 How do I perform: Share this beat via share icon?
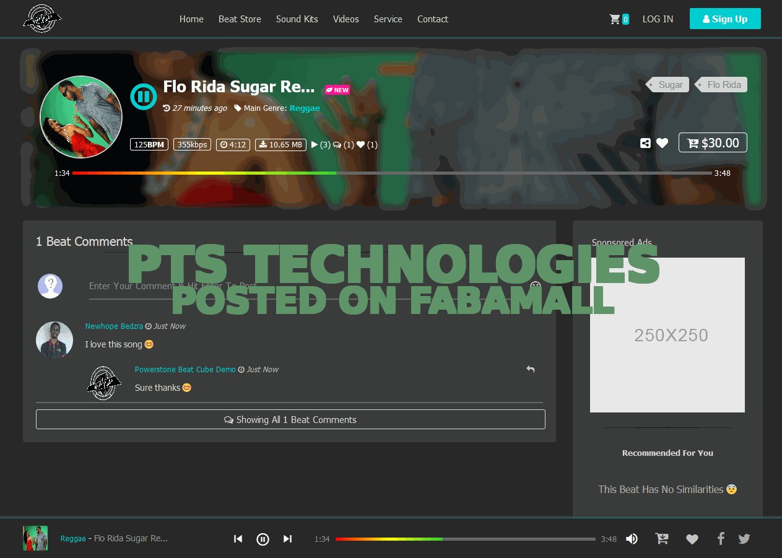point(645,143)
